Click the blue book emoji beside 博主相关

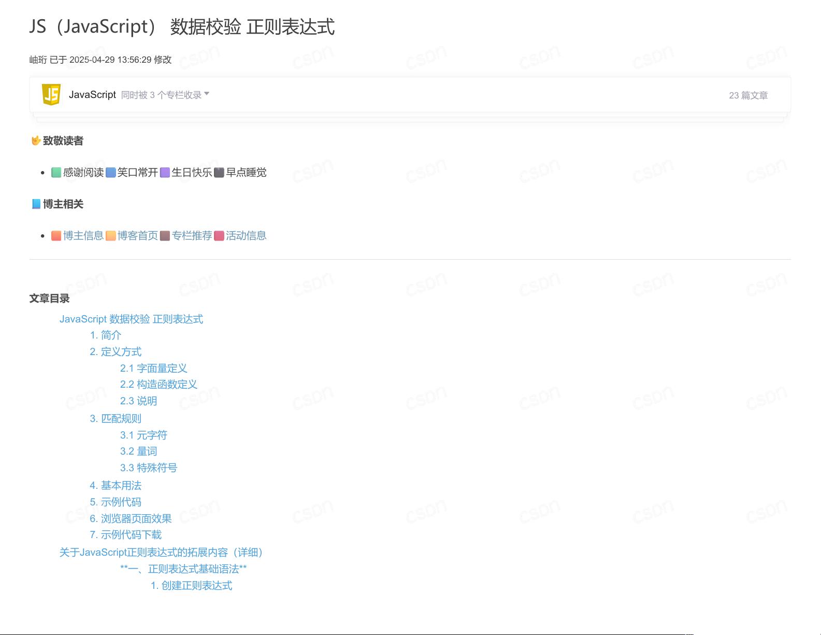click(36, 204)
